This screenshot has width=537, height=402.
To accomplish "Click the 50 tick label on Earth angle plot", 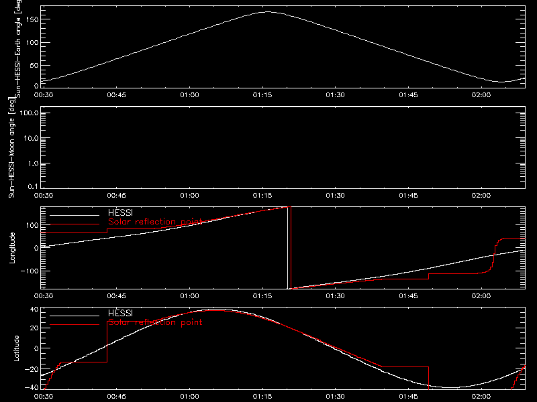I will [34, 65].
